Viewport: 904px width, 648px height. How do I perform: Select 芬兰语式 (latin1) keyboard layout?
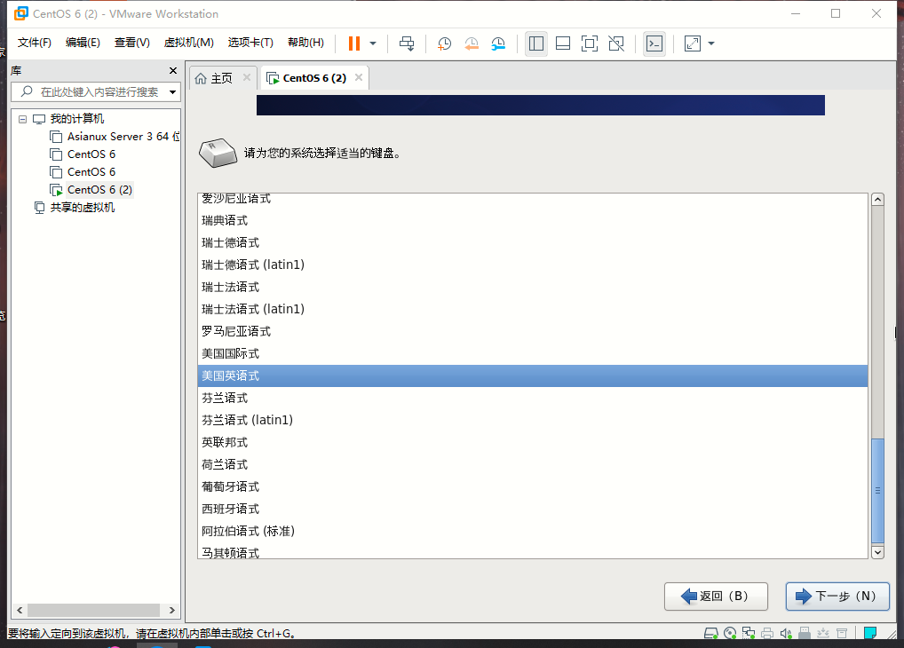click(x=532, y=420)
